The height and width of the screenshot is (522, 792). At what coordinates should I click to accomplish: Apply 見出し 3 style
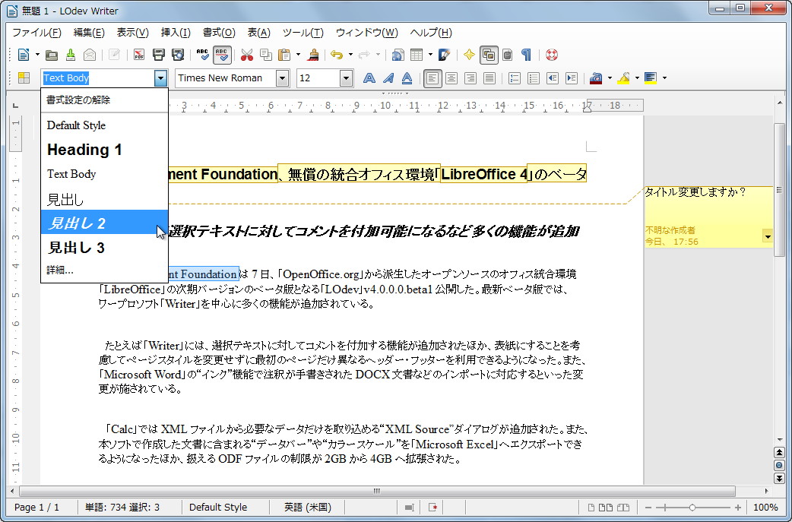pos(104,248)
